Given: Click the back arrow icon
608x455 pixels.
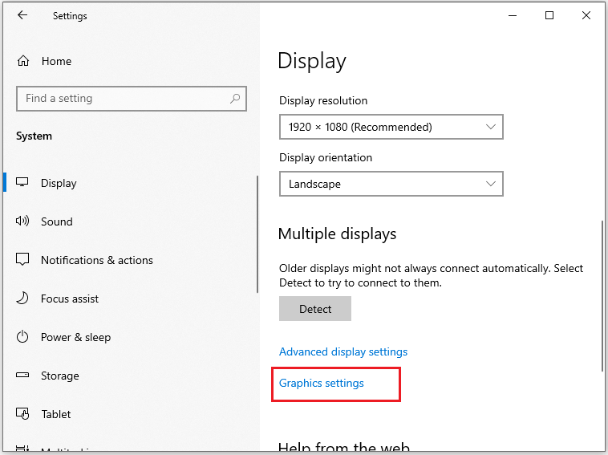Looking at the screenshot, I should click(x=22, y=15).
